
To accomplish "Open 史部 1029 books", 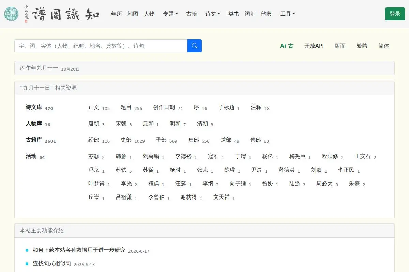I will point(133,140).
